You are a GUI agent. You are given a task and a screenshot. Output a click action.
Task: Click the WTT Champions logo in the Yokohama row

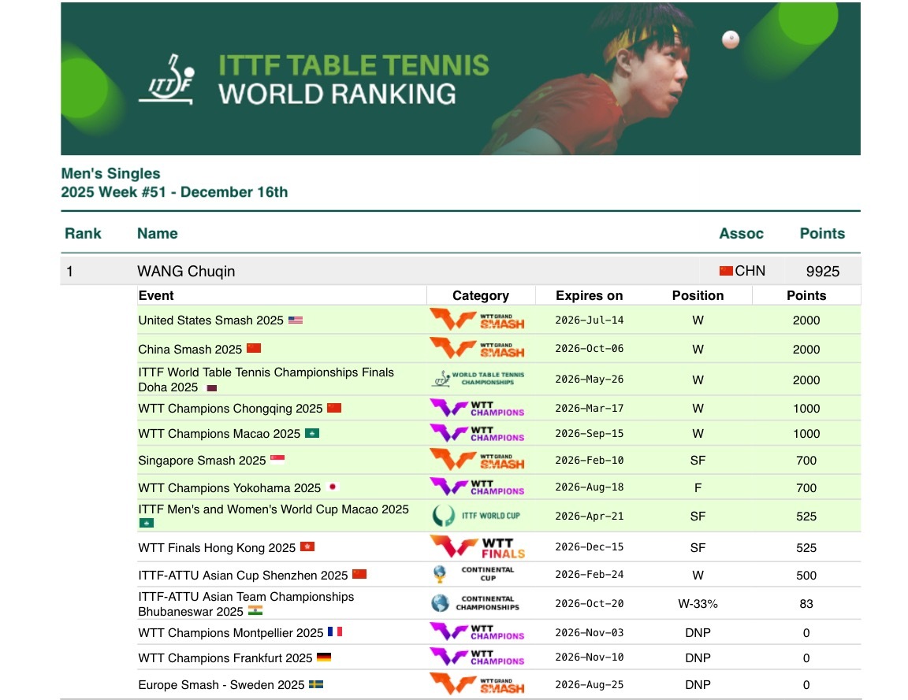point(477,487)
